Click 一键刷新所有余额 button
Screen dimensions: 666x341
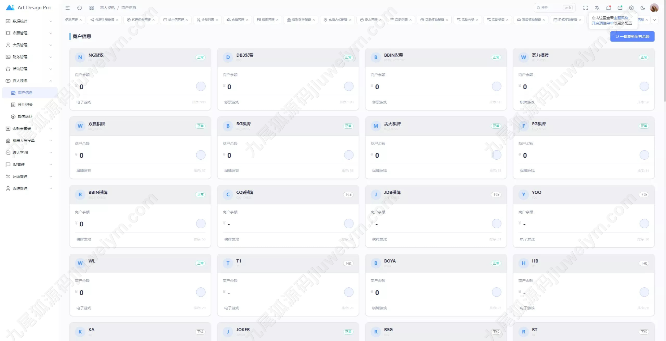click(632, 36)
